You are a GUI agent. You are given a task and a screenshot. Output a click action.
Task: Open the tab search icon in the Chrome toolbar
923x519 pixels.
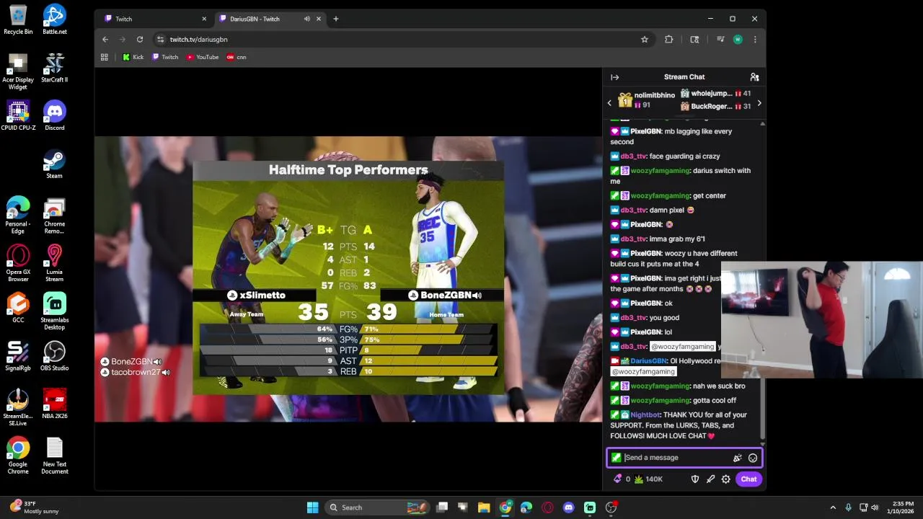click(x=694, y=40)
